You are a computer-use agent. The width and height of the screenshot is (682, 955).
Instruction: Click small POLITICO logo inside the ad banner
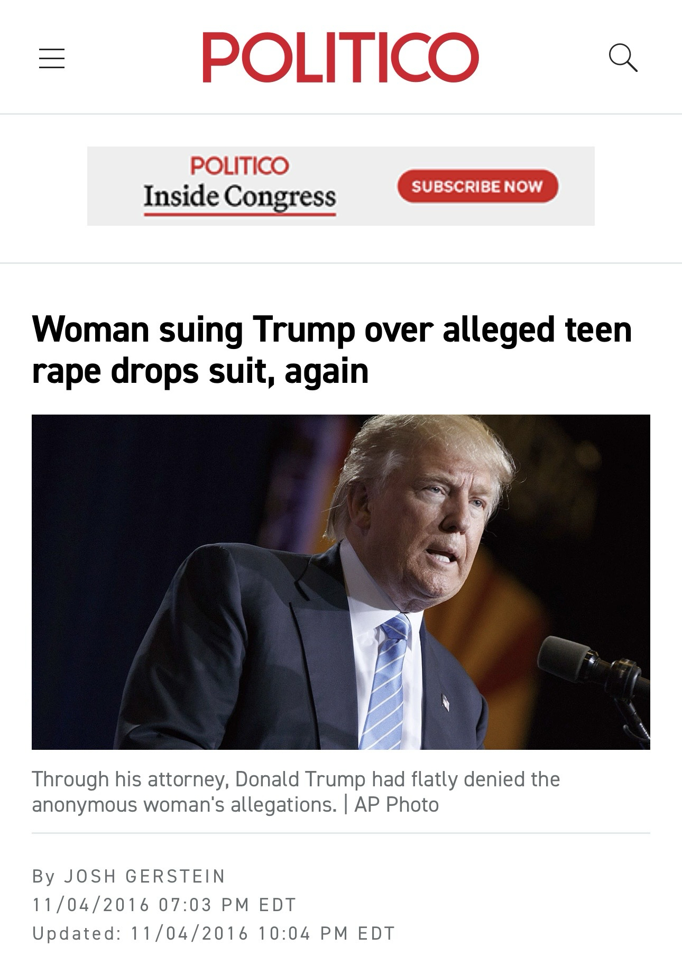pyautogui.click(x=239, y=166)
